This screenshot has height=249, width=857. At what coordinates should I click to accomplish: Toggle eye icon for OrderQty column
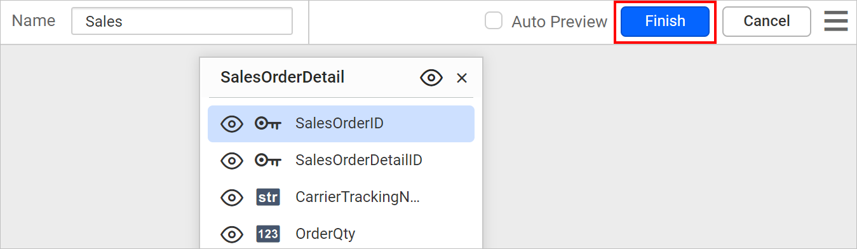pos(231,234)
